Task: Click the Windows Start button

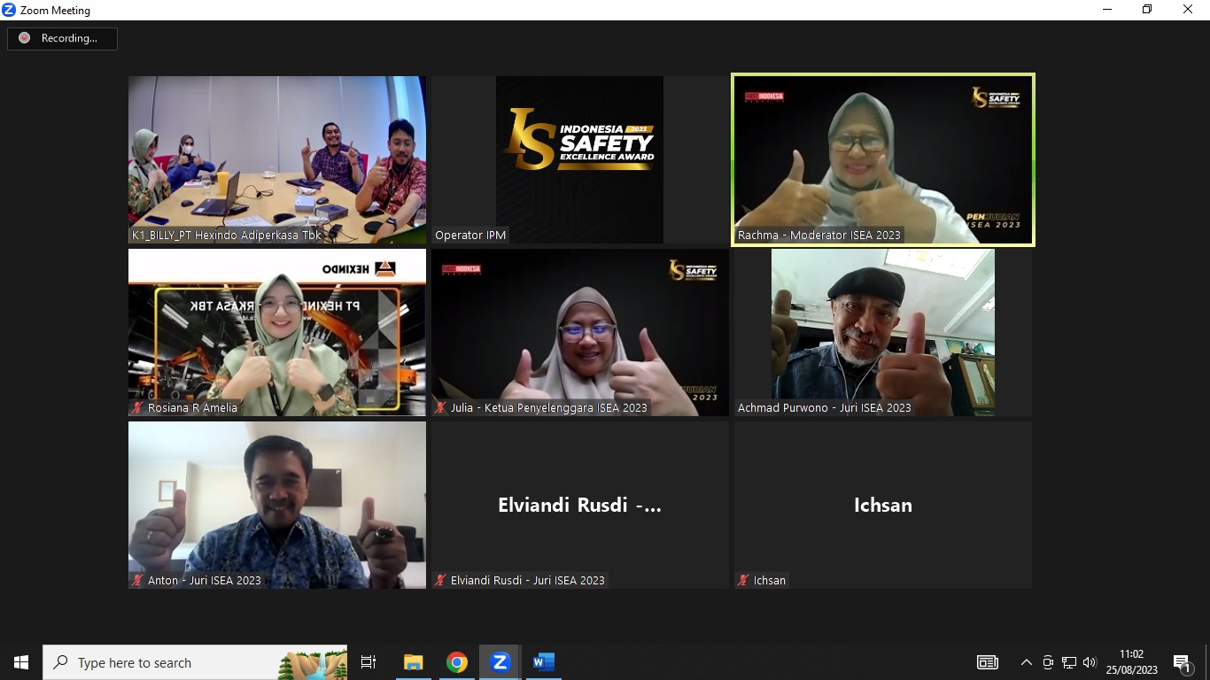Action: 21,662
